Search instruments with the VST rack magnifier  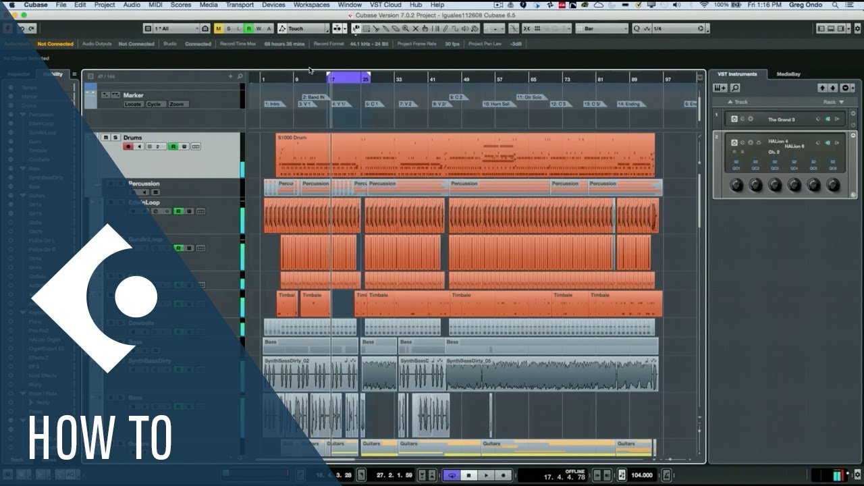tap(734, 88)
